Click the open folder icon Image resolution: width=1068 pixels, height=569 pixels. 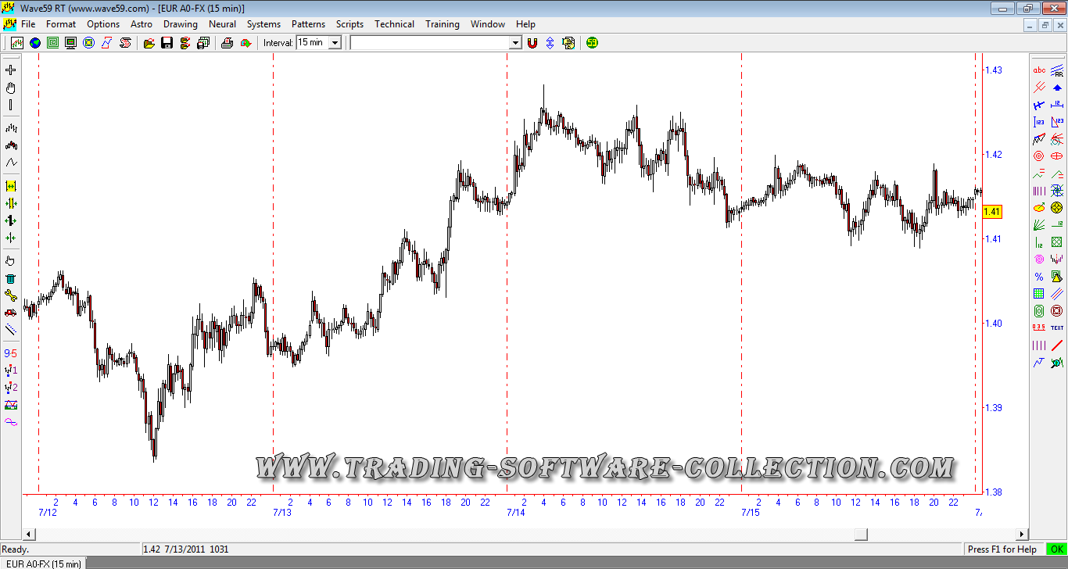149,43
